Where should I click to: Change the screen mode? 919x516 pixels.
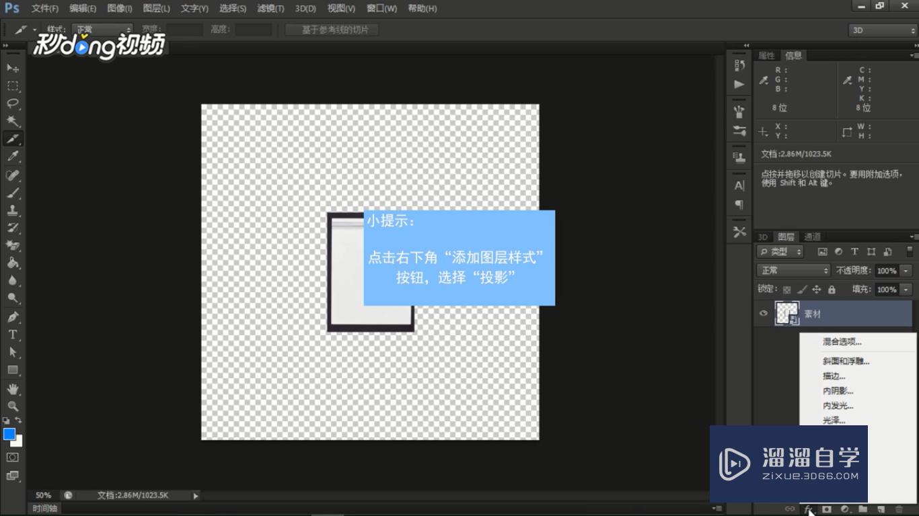tap(13, 475)
